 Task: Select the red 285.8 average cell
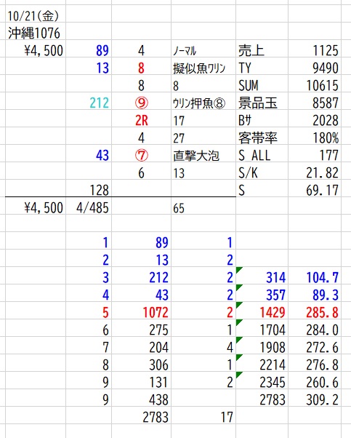point(322,313)
